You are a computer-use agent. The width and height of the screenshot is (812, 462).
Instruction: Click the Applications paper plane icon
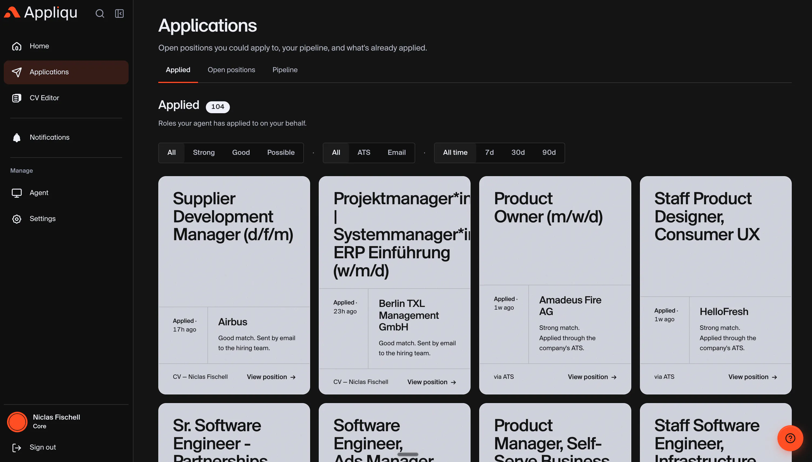tap(16, 72)
